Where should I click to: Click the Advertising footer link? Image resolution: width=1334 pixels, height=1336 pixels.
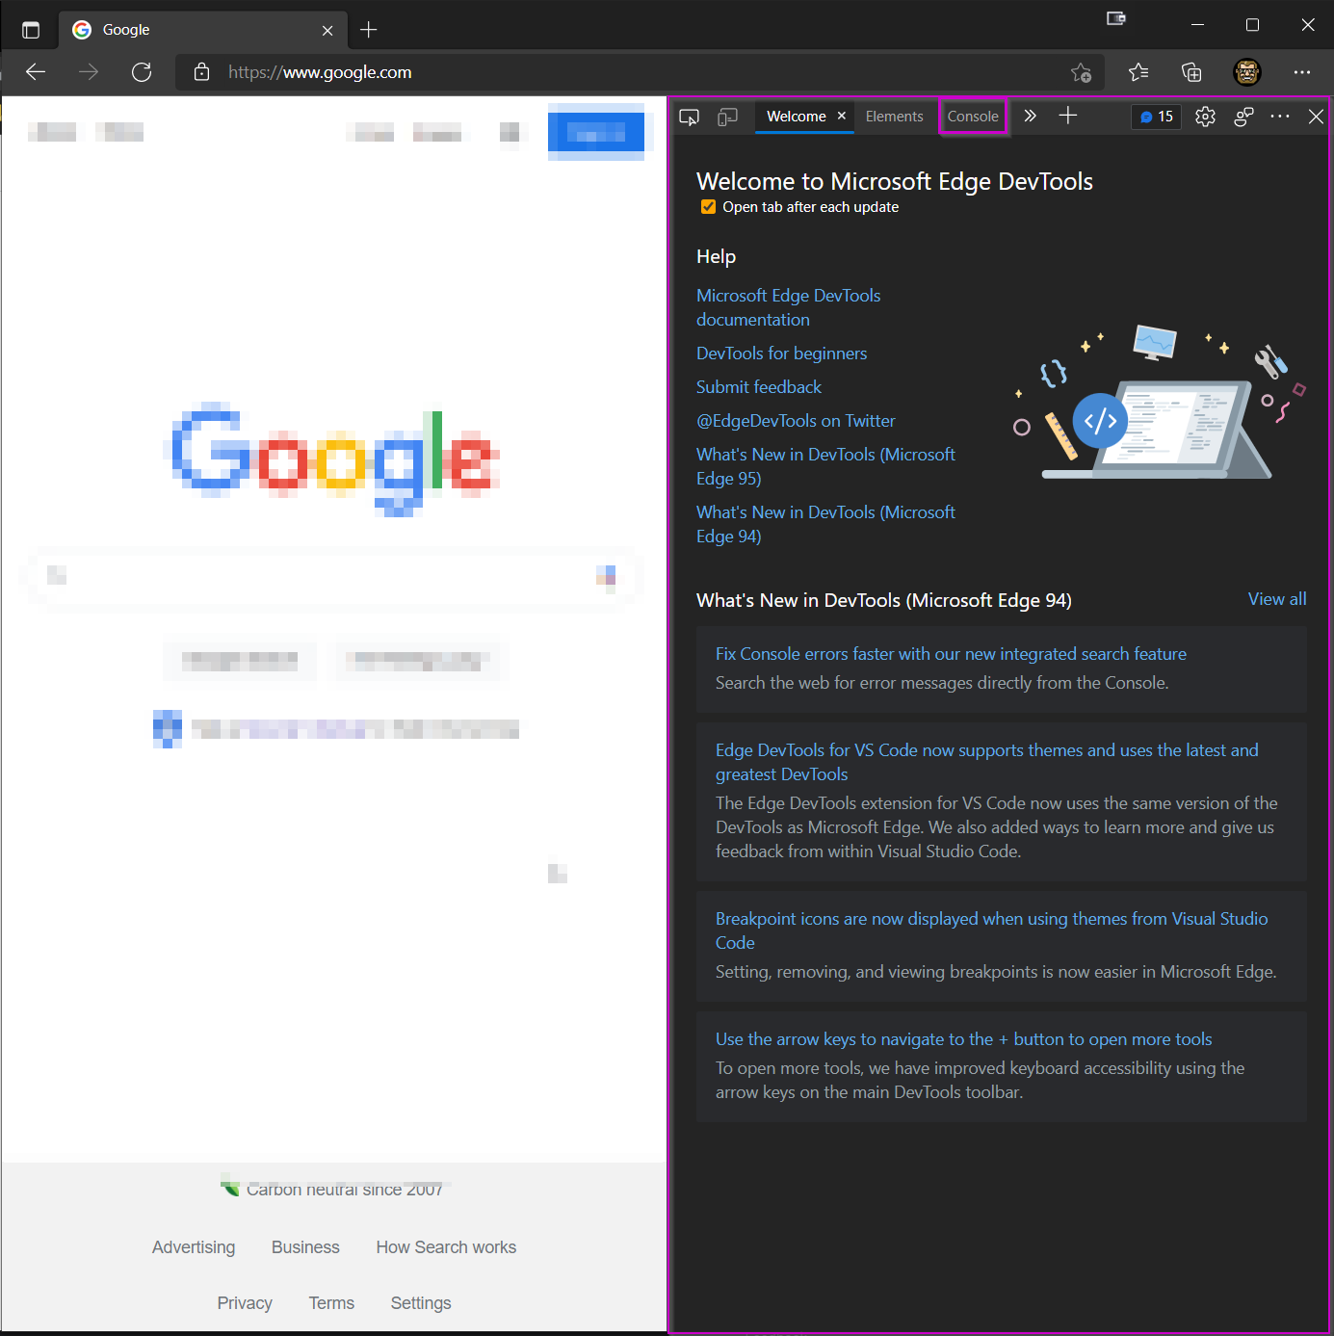(194, 1247)
